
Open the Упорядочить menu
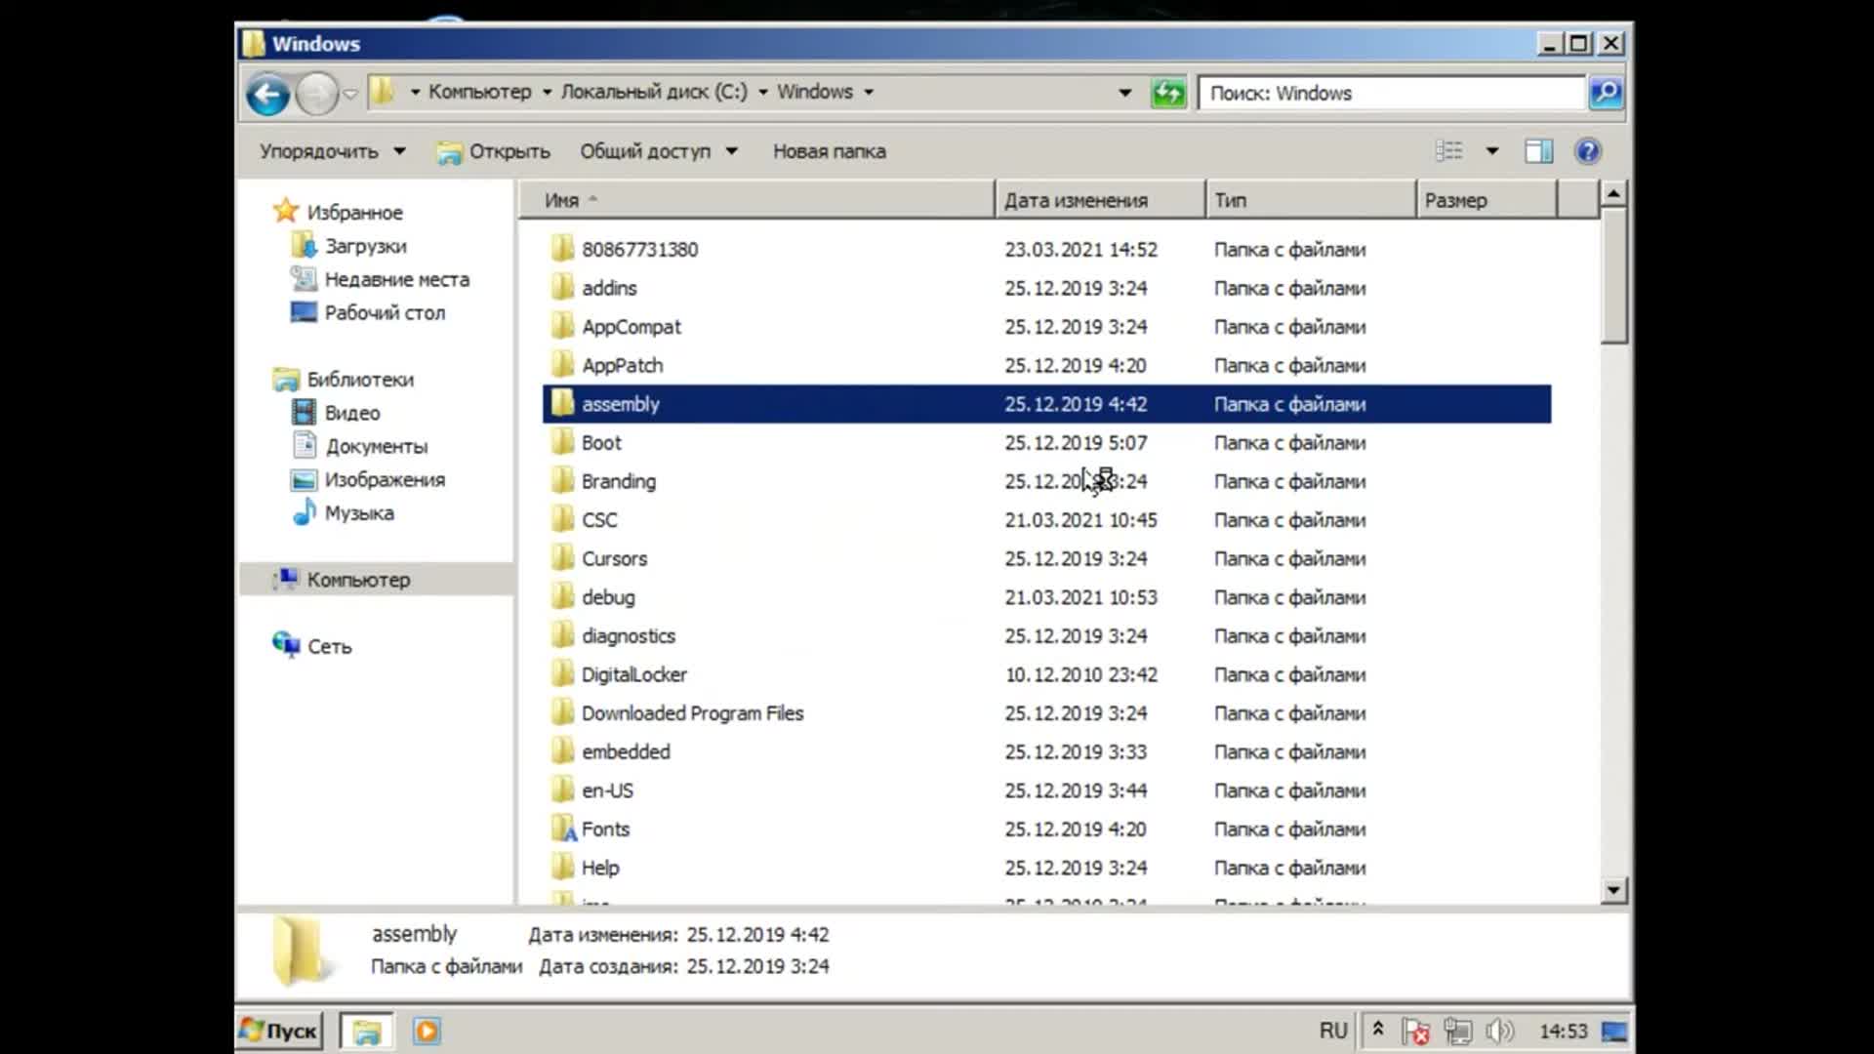click(333, 151)
